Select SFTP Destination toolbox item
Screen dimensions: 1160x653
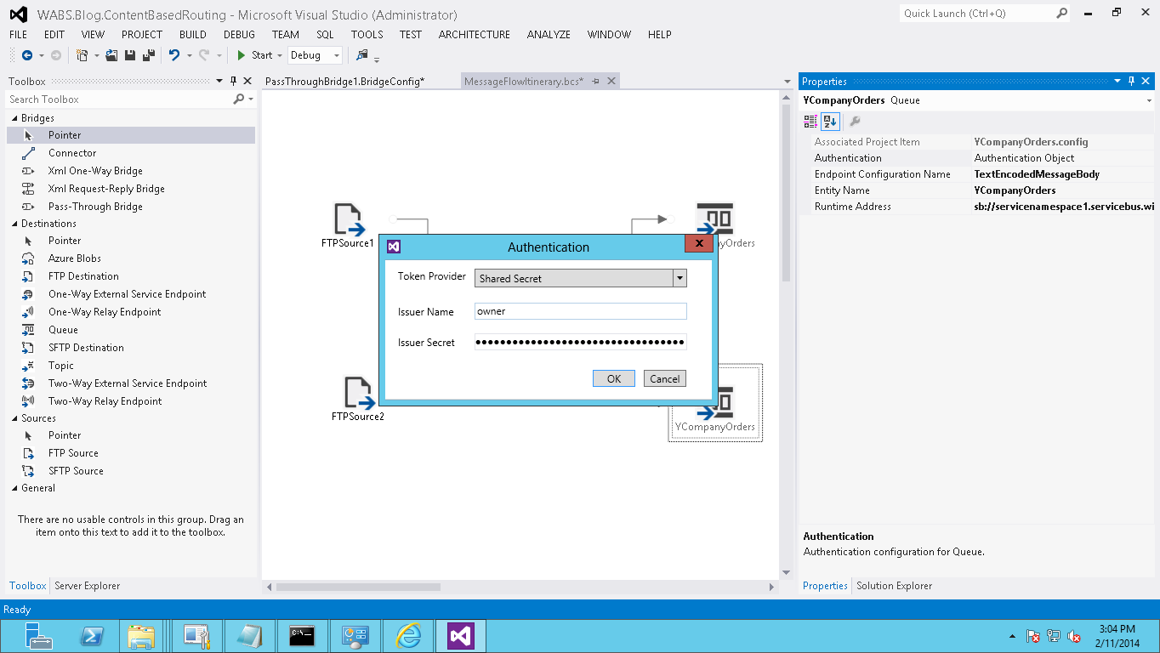click(86, 348)
